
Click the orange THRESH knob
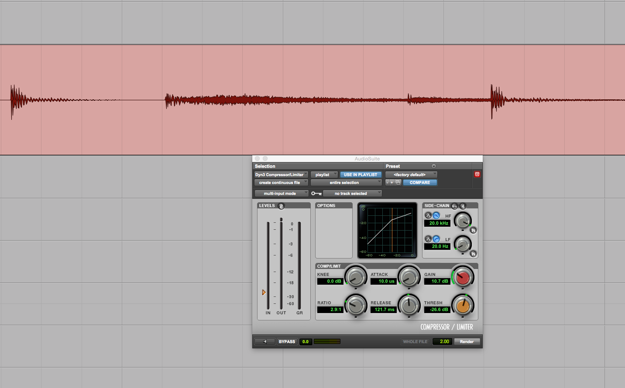[x=463, y=306]
